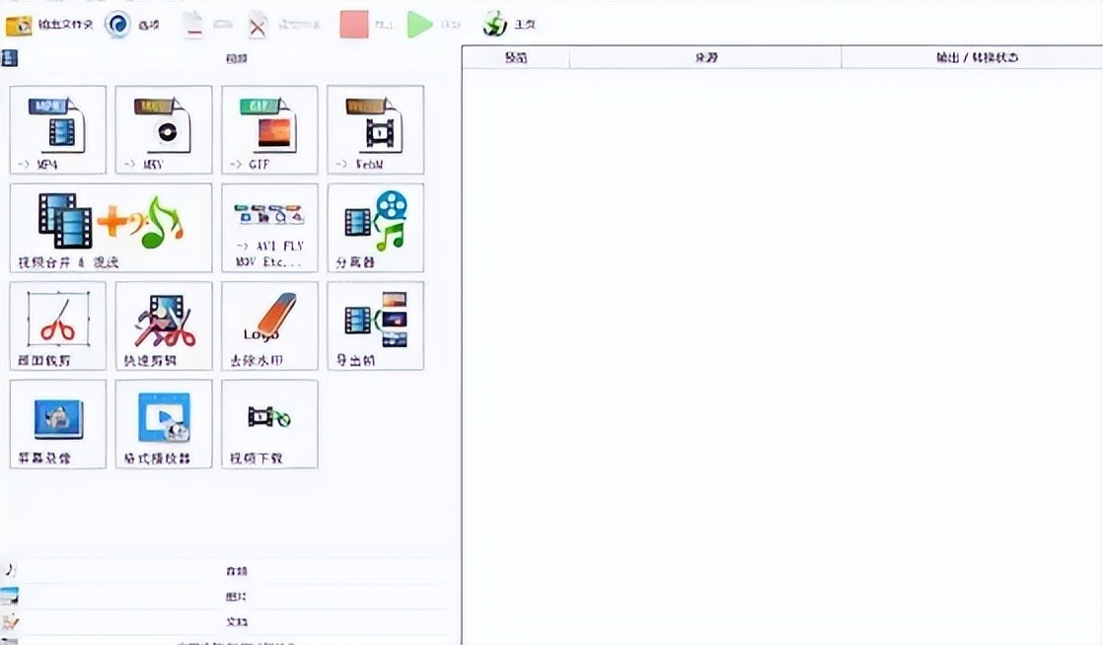Select the -> MP4 conversion icon

click(x=57, y=129)
